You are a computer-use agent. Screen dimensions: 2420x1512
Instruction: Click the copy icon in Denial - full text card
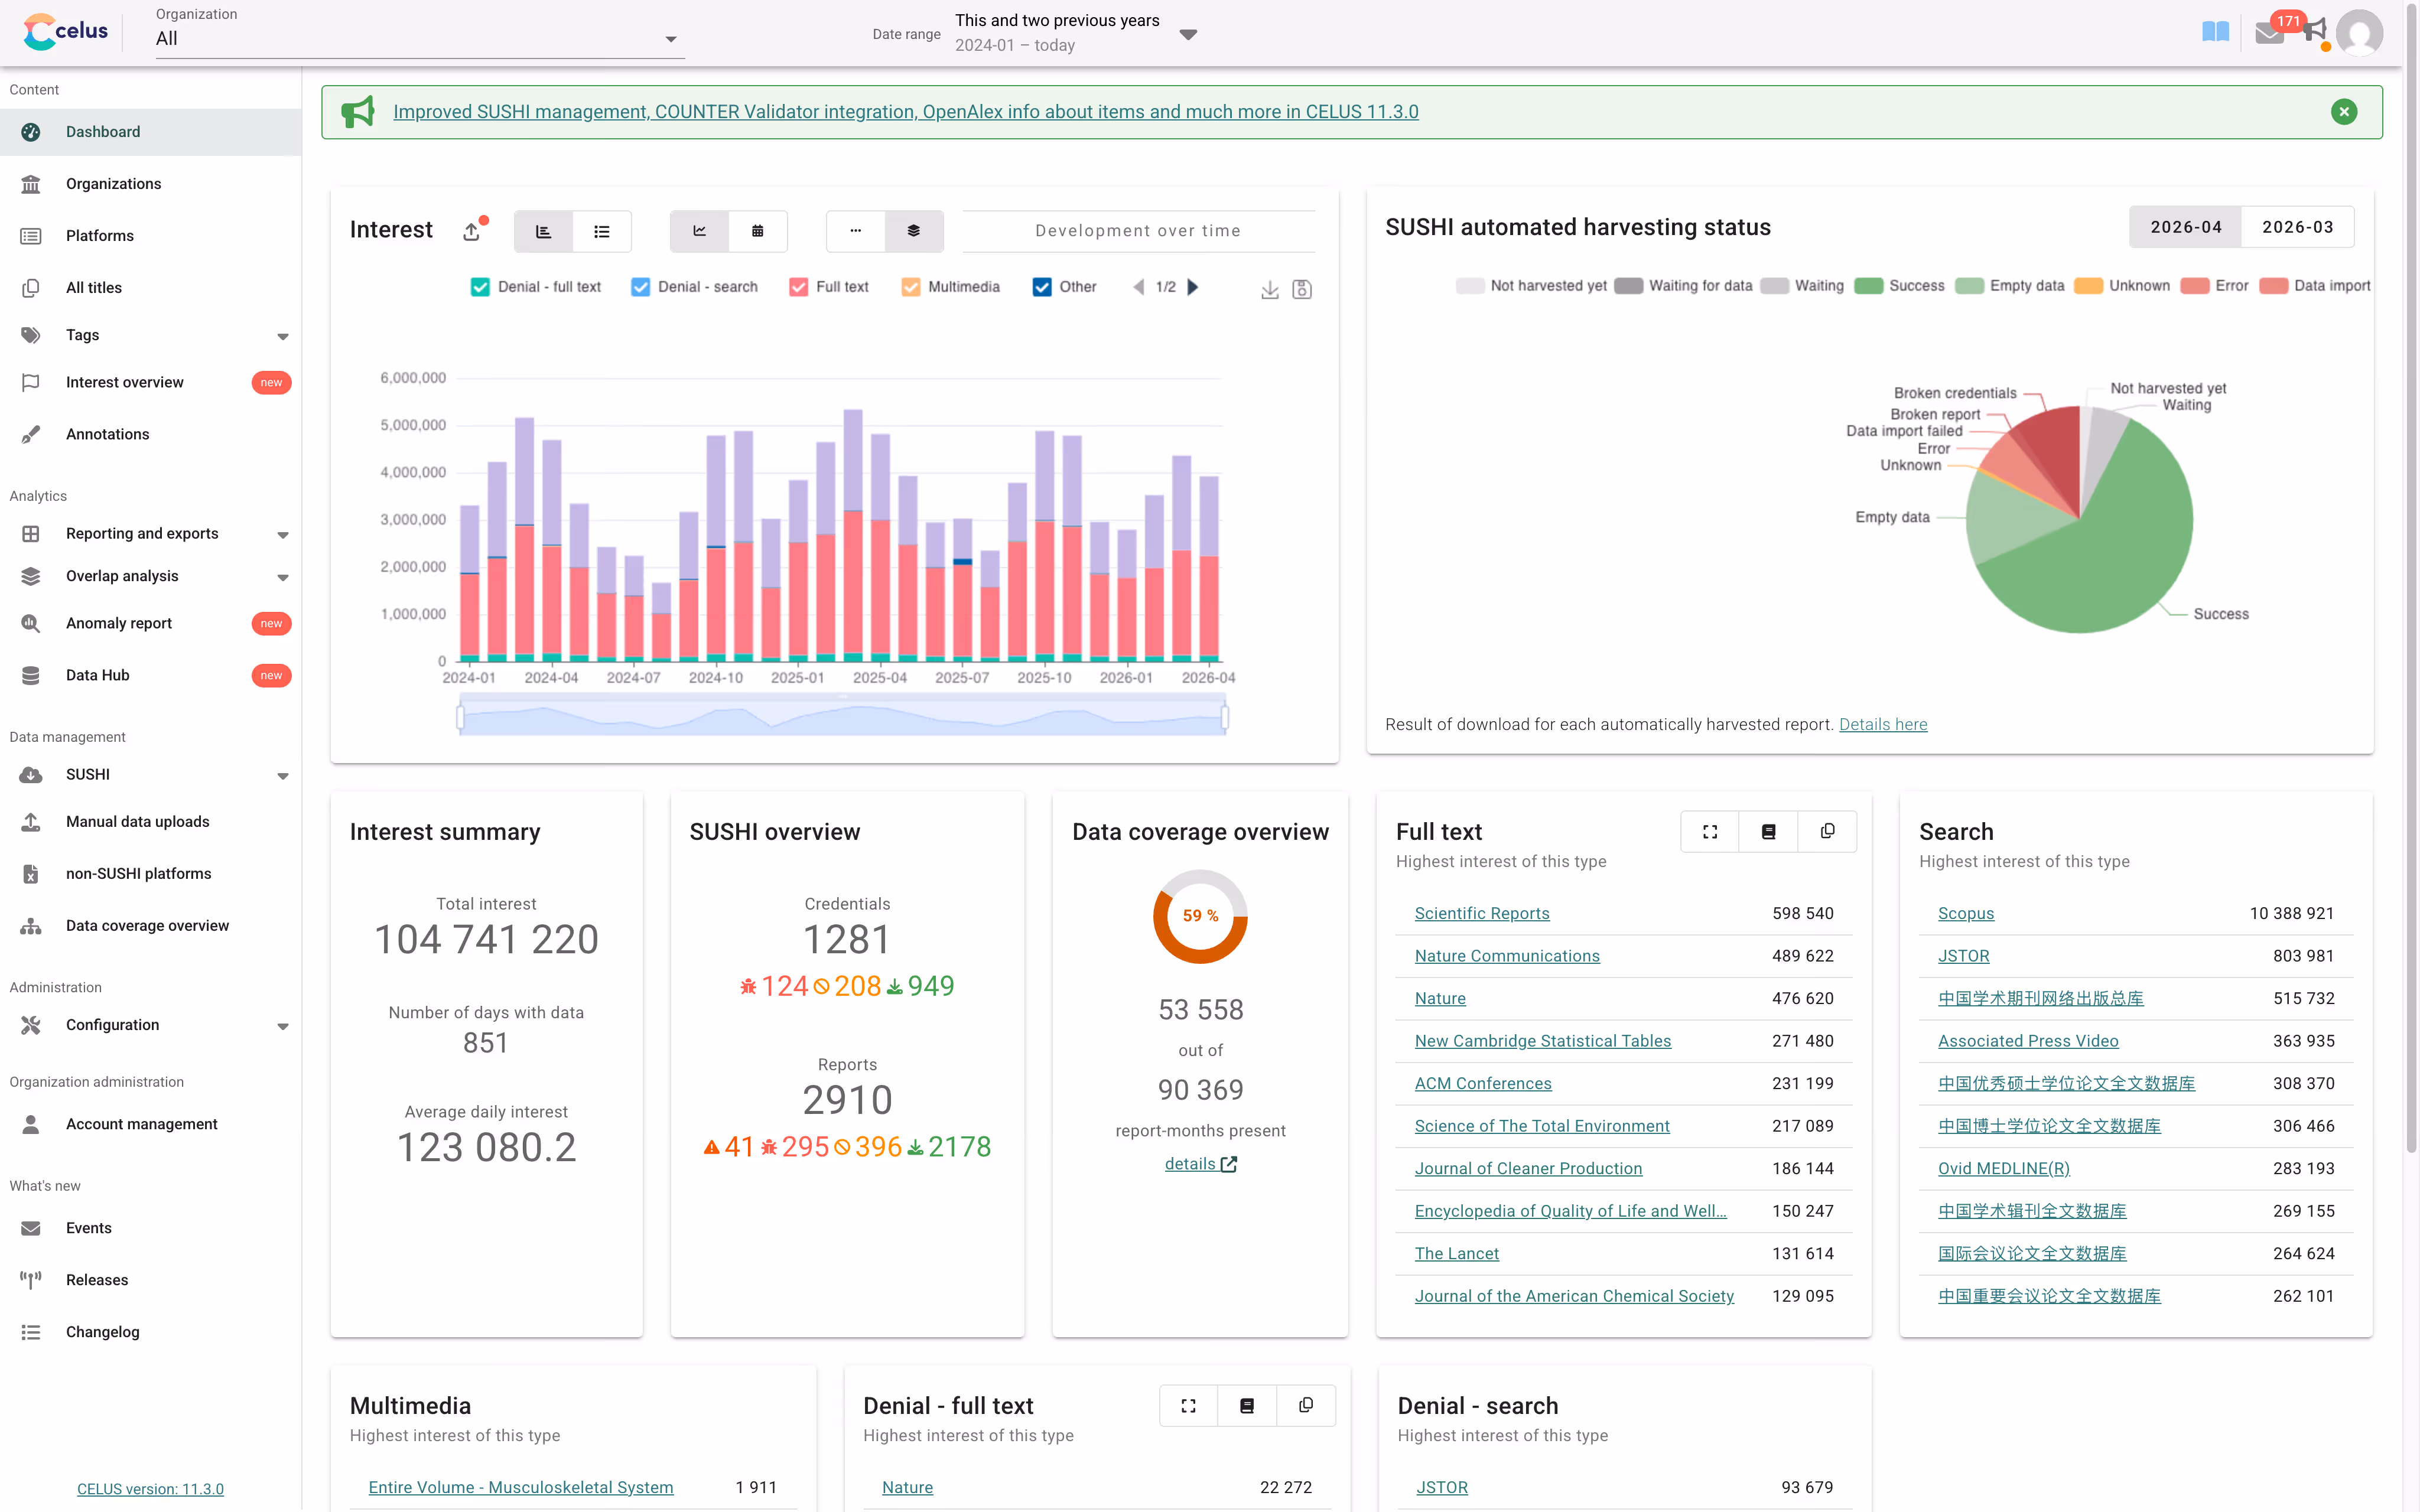[1306, 1406]
